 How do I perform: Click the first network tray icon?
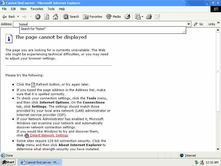[196, 162]
